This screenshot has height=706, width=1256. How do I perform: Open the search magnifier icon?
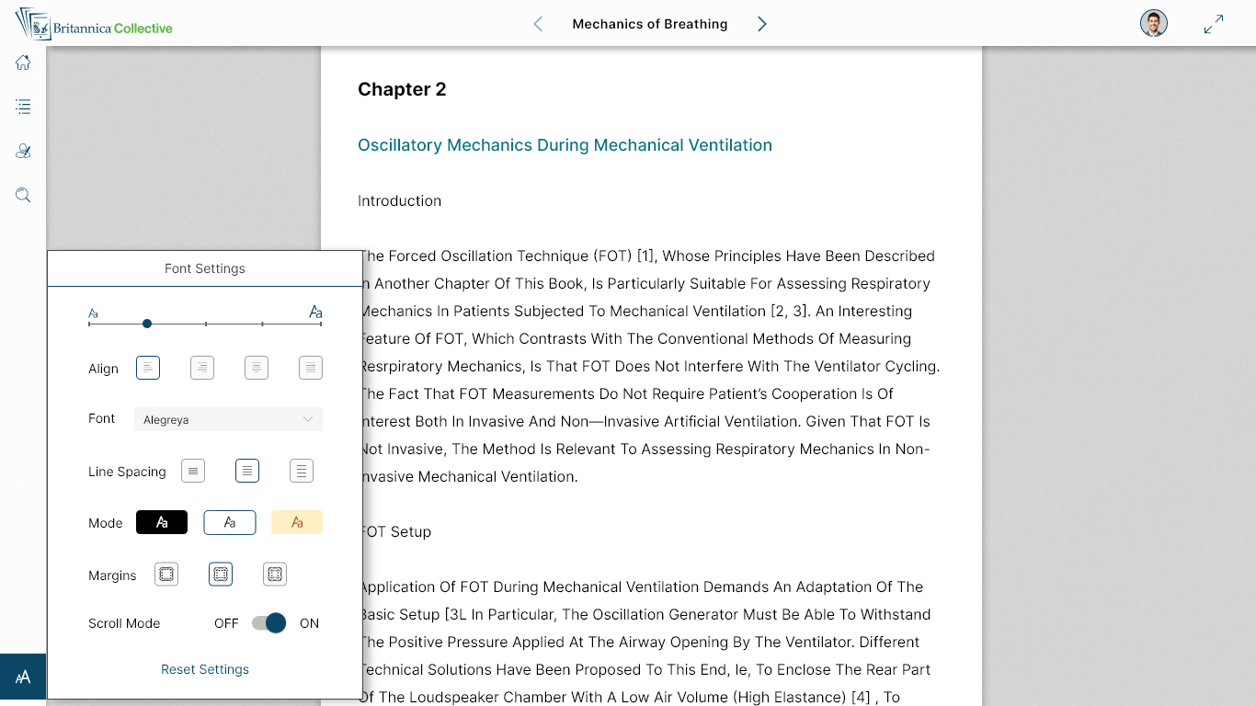[23, 195]
